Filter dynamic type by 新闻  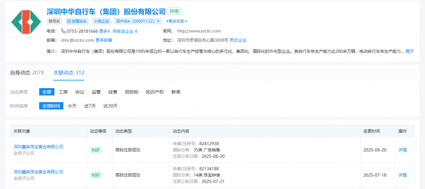point(176,92)
